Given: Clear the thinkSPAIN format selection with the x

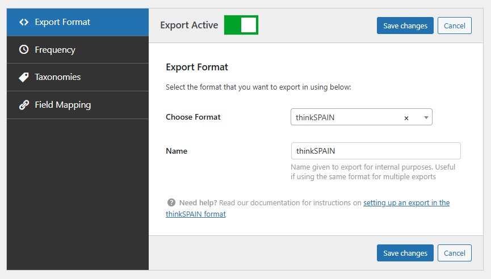Looking at the screenshot, I should (406, 118).
